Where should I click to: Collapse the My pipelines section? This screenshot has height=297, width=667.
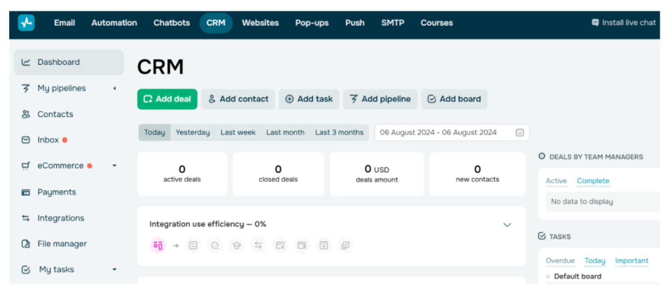pos(114,88)
